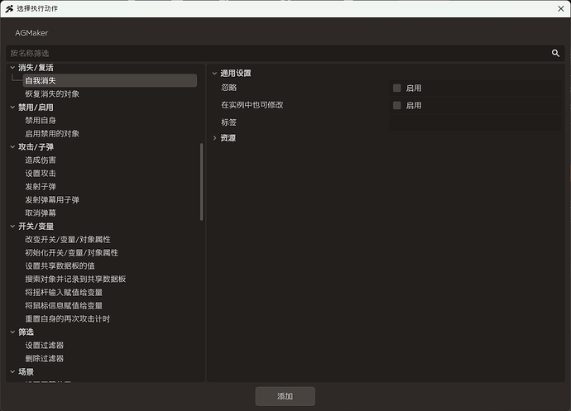Click the search magnifier icon
The width and height of the screenshot is (571, 411).
(x=555, y=53)
